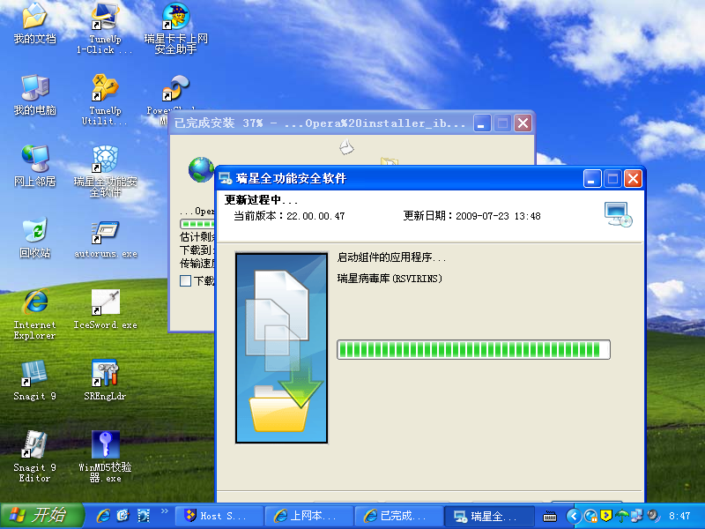Launch SREngLdr shortcut
The image size is (705, 529).
click(105, 381)
